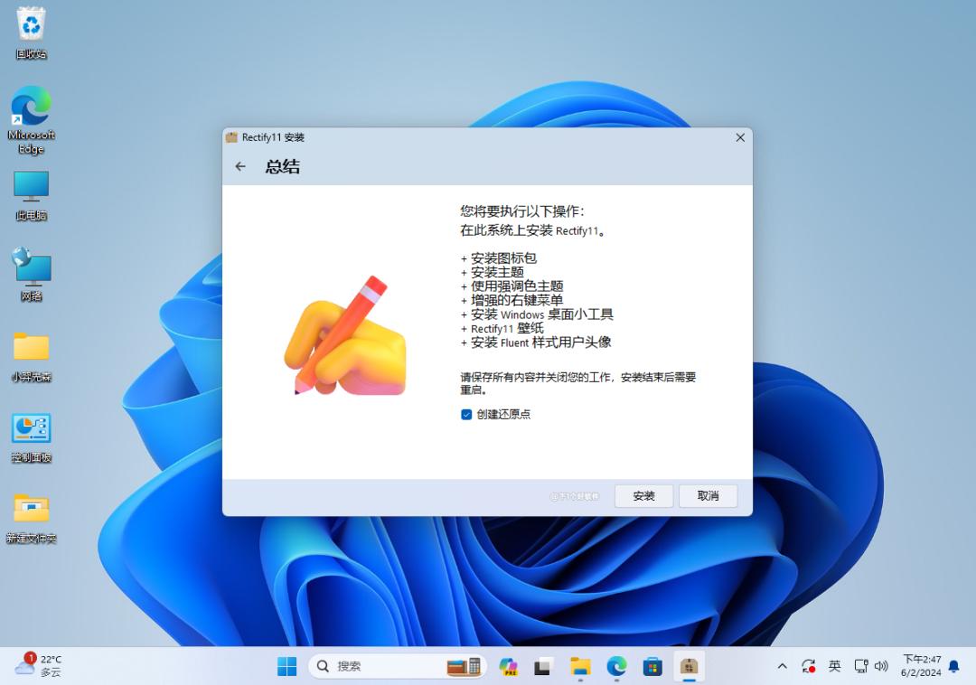The width and height of the screenshot is (976, 685).
Task: Open the volume control in system tray
Action: pos(882,666)
